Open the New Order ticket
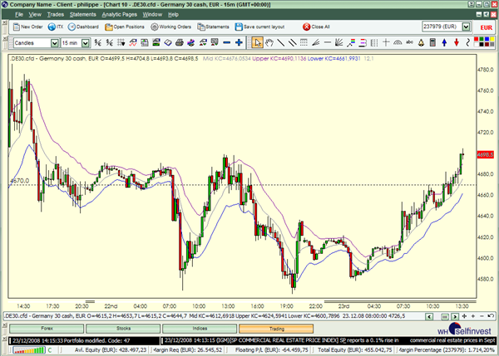This screenshot has width=499, height=356. click(27, 27)
